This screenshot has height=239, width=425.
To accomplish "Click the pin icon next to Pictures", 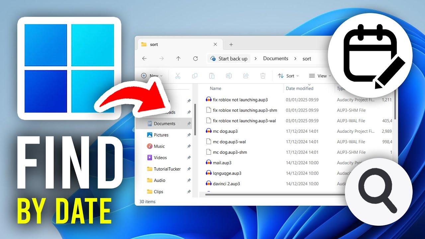I will click(189, 135).
